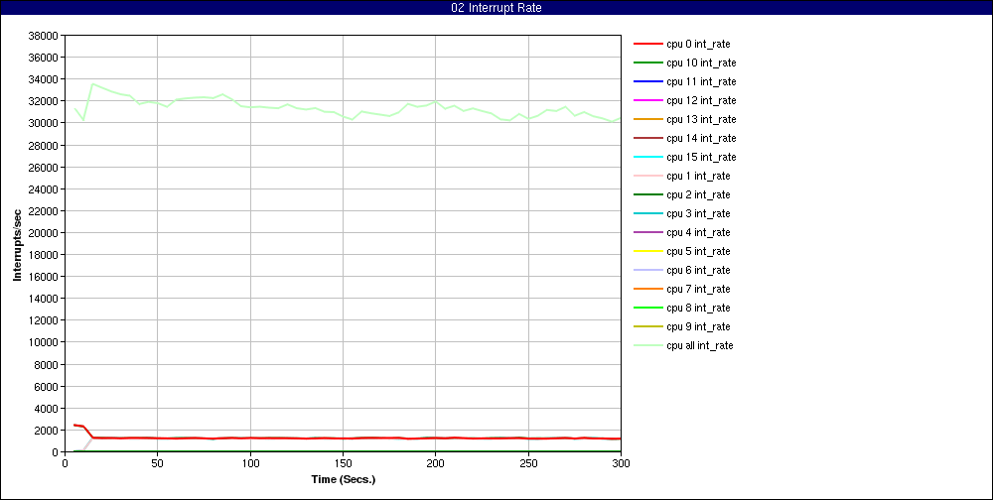The image size is (993, 500).
Task: Click the cpu 7 int_rate legend entry
Action: (698, 289)
